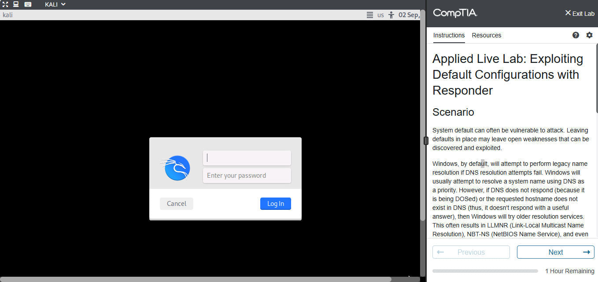Screen dimensions: 598x282
Task: Click the date display on Kali panel
Action: [x=408, y=15]
